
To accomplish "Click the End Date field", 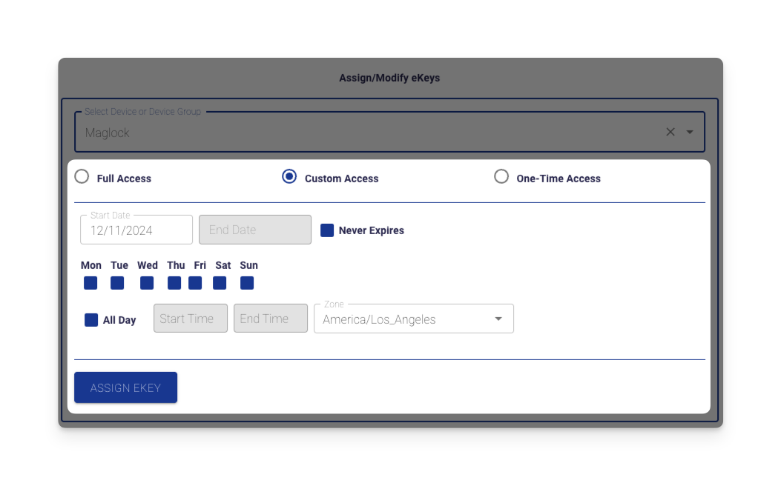I will pyautogui.click(x=255, y=230).
